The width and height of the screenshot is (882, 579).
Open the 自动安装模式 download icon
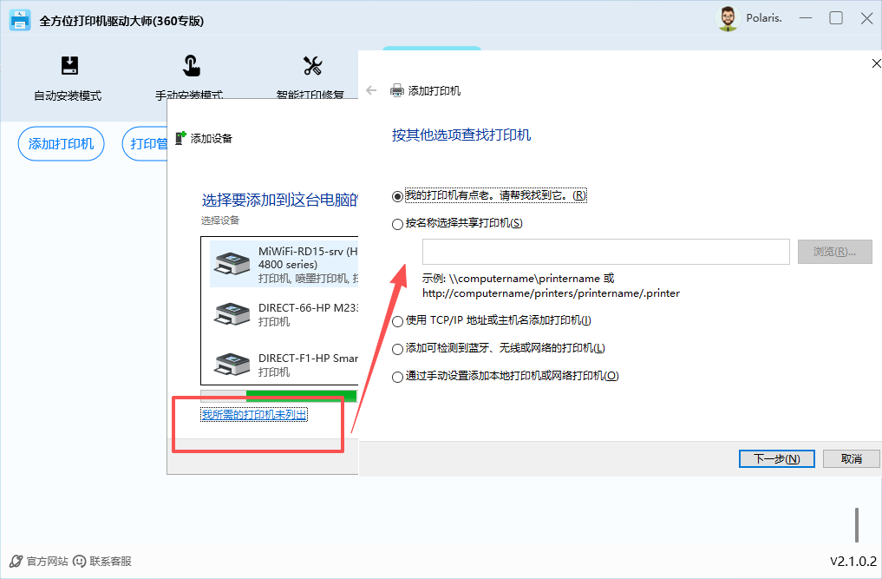[69, 66]
